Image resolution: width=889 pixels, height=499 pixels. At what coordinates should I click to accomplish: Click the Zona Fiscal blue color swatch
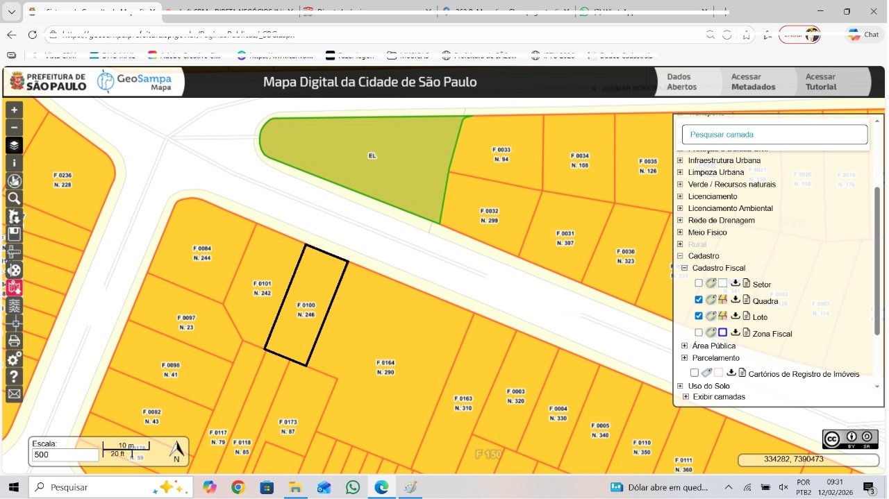click(723, 333)
